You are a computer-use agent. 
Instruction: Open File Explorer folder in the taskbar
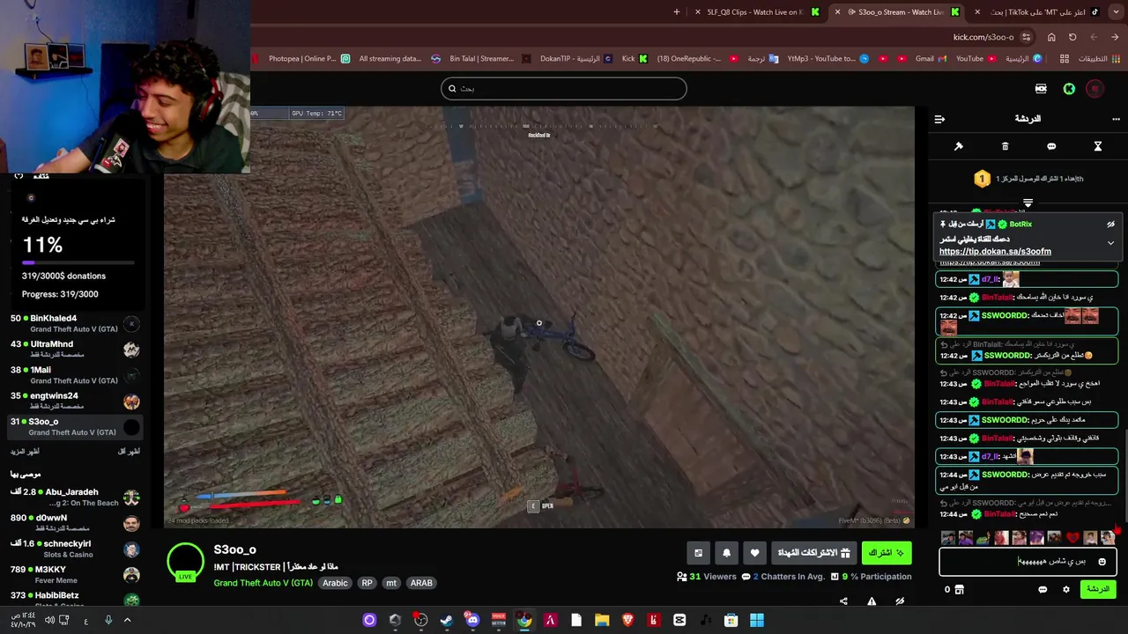tap(602, 620)
